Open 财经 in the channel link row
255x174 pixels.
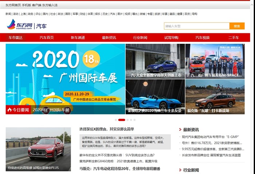[x=83, y=14]
